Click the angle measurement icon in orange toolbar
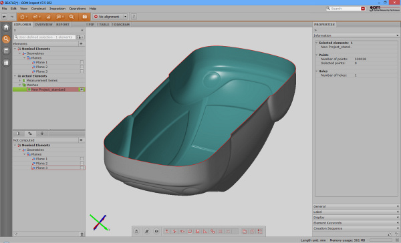 click(48, 17)
